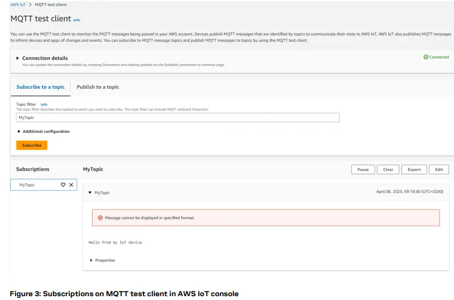Click the Topic filter input field
454x300 pixels.
(x=177, y=117)
